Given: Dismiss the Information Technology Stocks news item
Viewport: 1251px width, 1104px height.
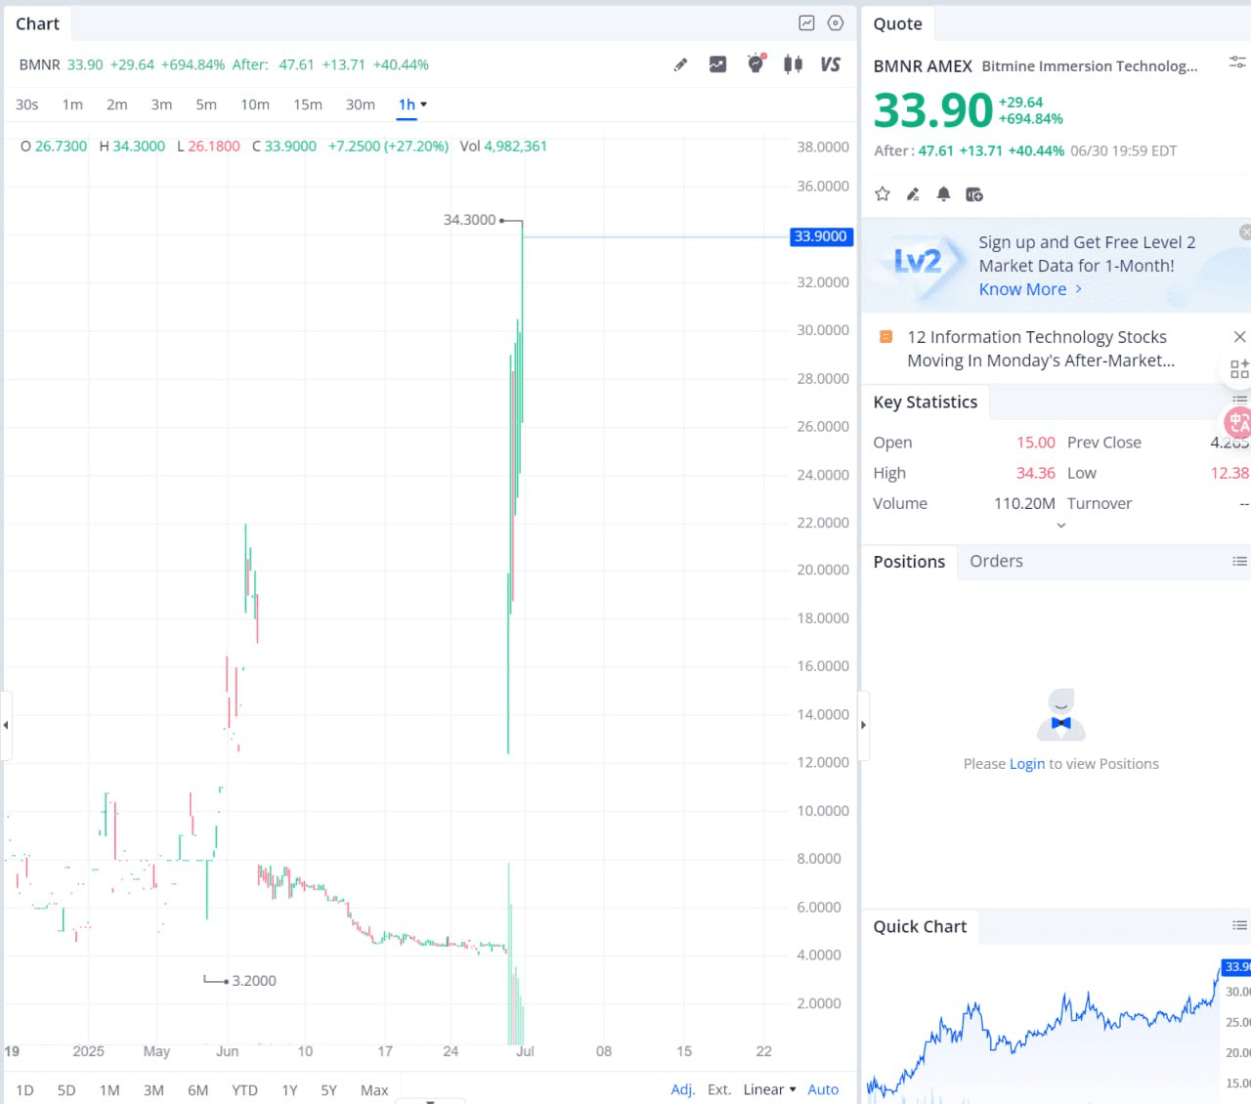Looking at the screenshot, I should [x=1239, y=337].
